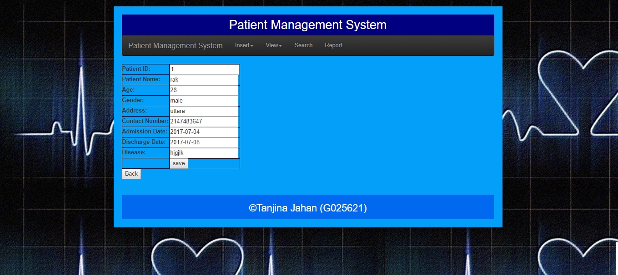
Task: Click the Back button
Action: click(131, 174)
